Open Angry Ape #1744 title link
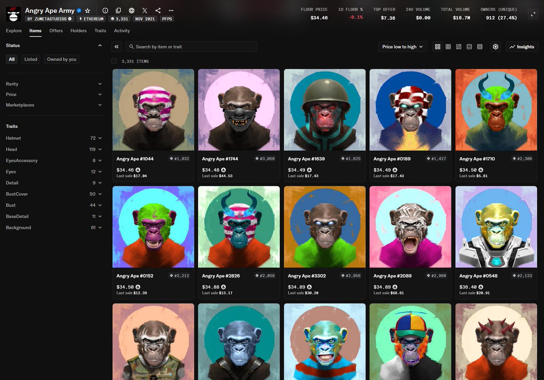Image resolution: width=544 pixels, height=380 pixels. click(220, 159)
